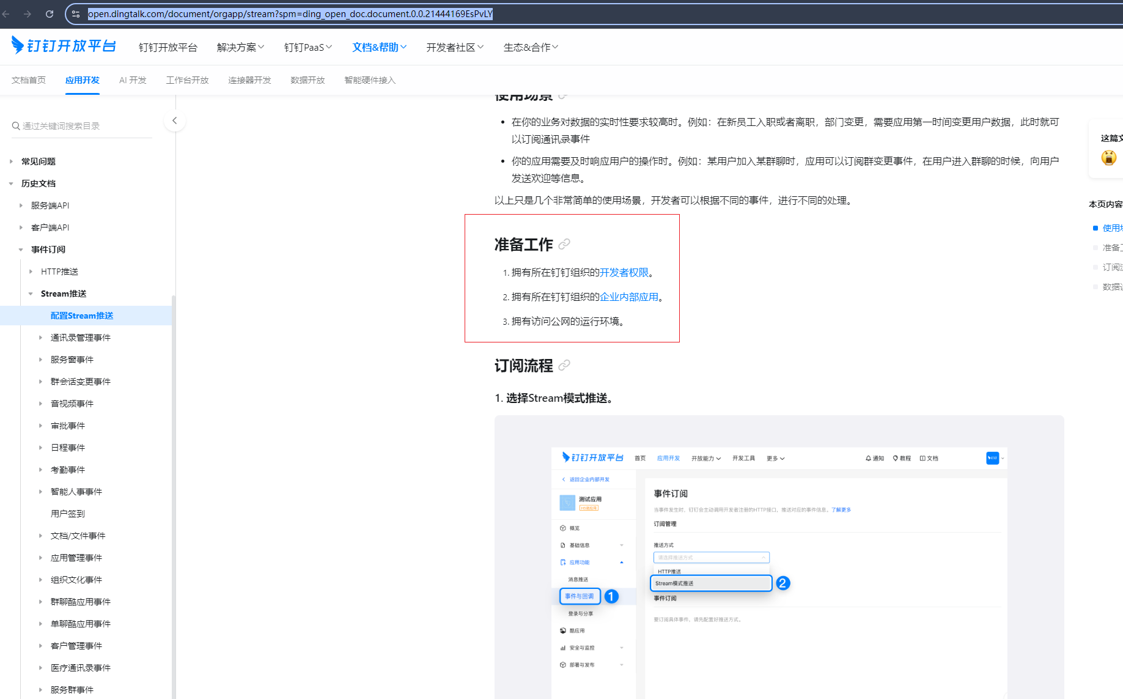Follow the 开发者权限 link

coord(624,273)
